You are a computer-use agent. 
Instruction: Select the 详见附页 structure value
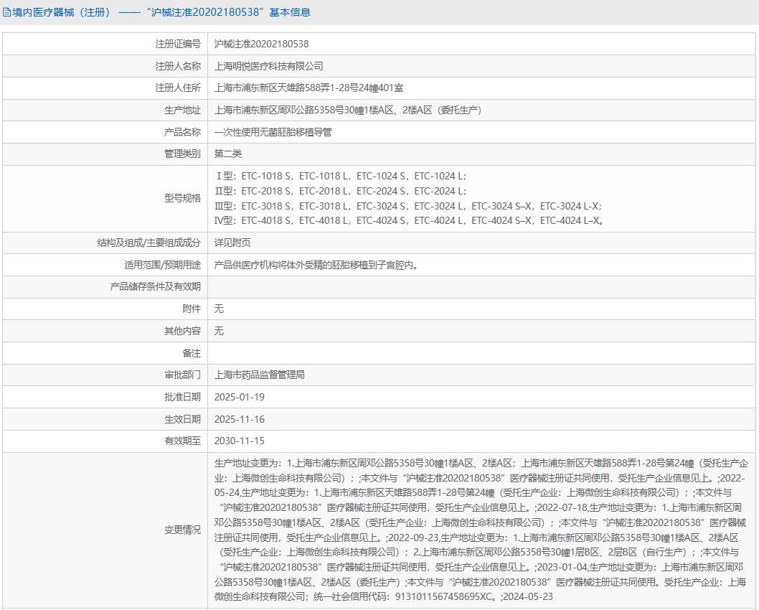232,243
